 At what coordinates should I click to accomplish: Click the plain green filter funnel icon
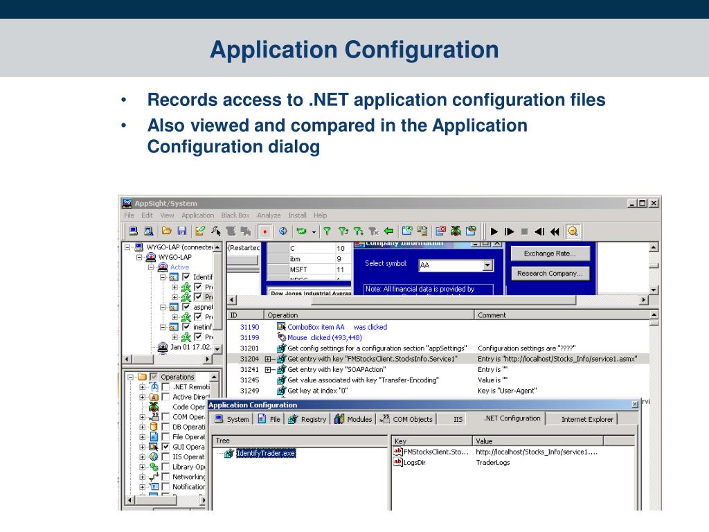click(x=327, y=231)
